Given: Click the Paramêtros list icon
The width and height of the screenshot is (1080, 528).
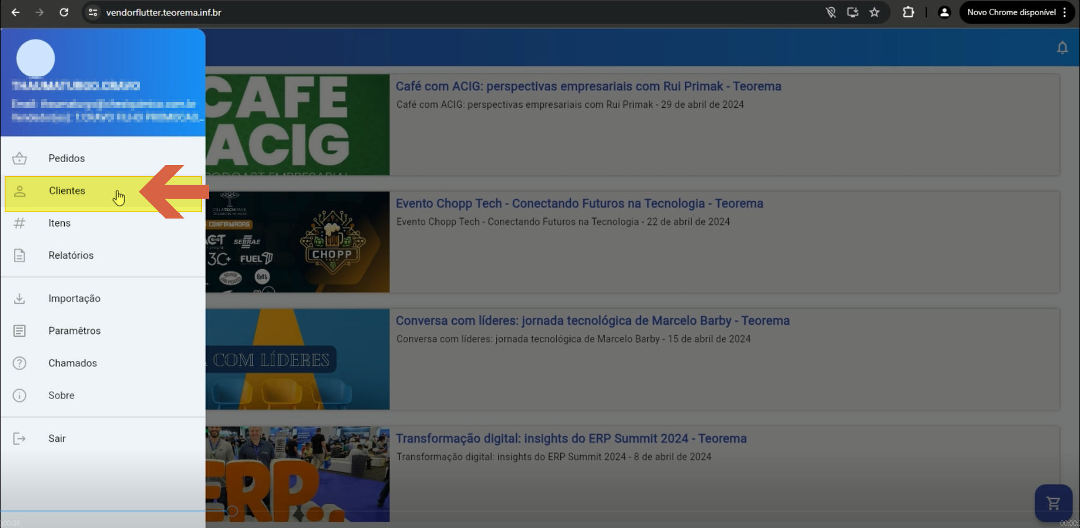Looking at the screenshot, I should pos(19,330).
